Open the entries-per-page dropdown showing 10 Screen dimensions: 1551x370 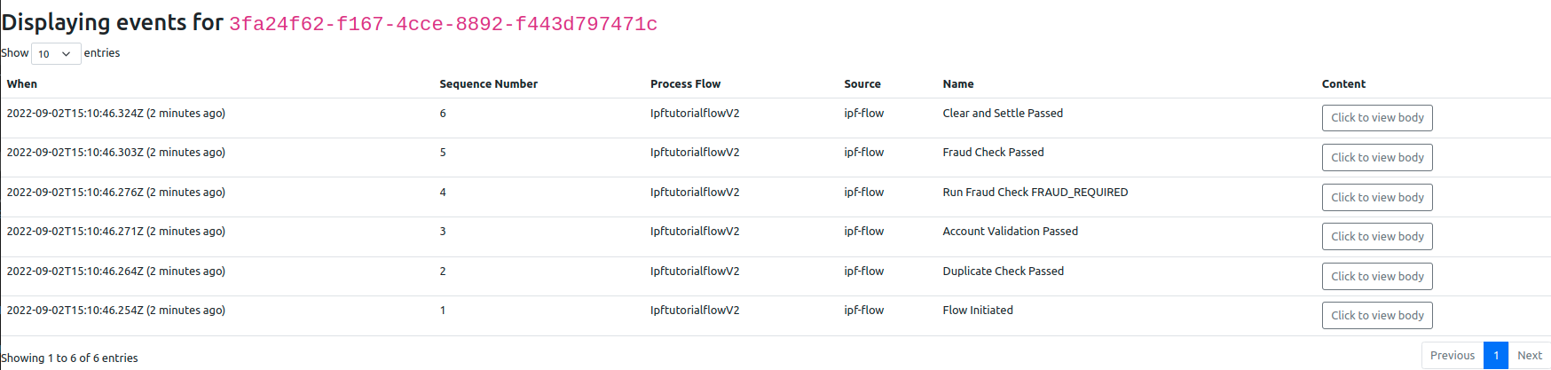pos(56,54)
